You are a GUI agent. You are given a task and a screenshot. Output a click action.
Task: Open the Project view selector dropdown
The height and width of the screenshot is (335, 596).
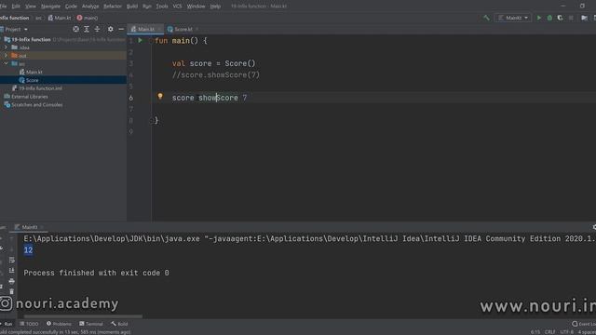click(x=15, y=29)
